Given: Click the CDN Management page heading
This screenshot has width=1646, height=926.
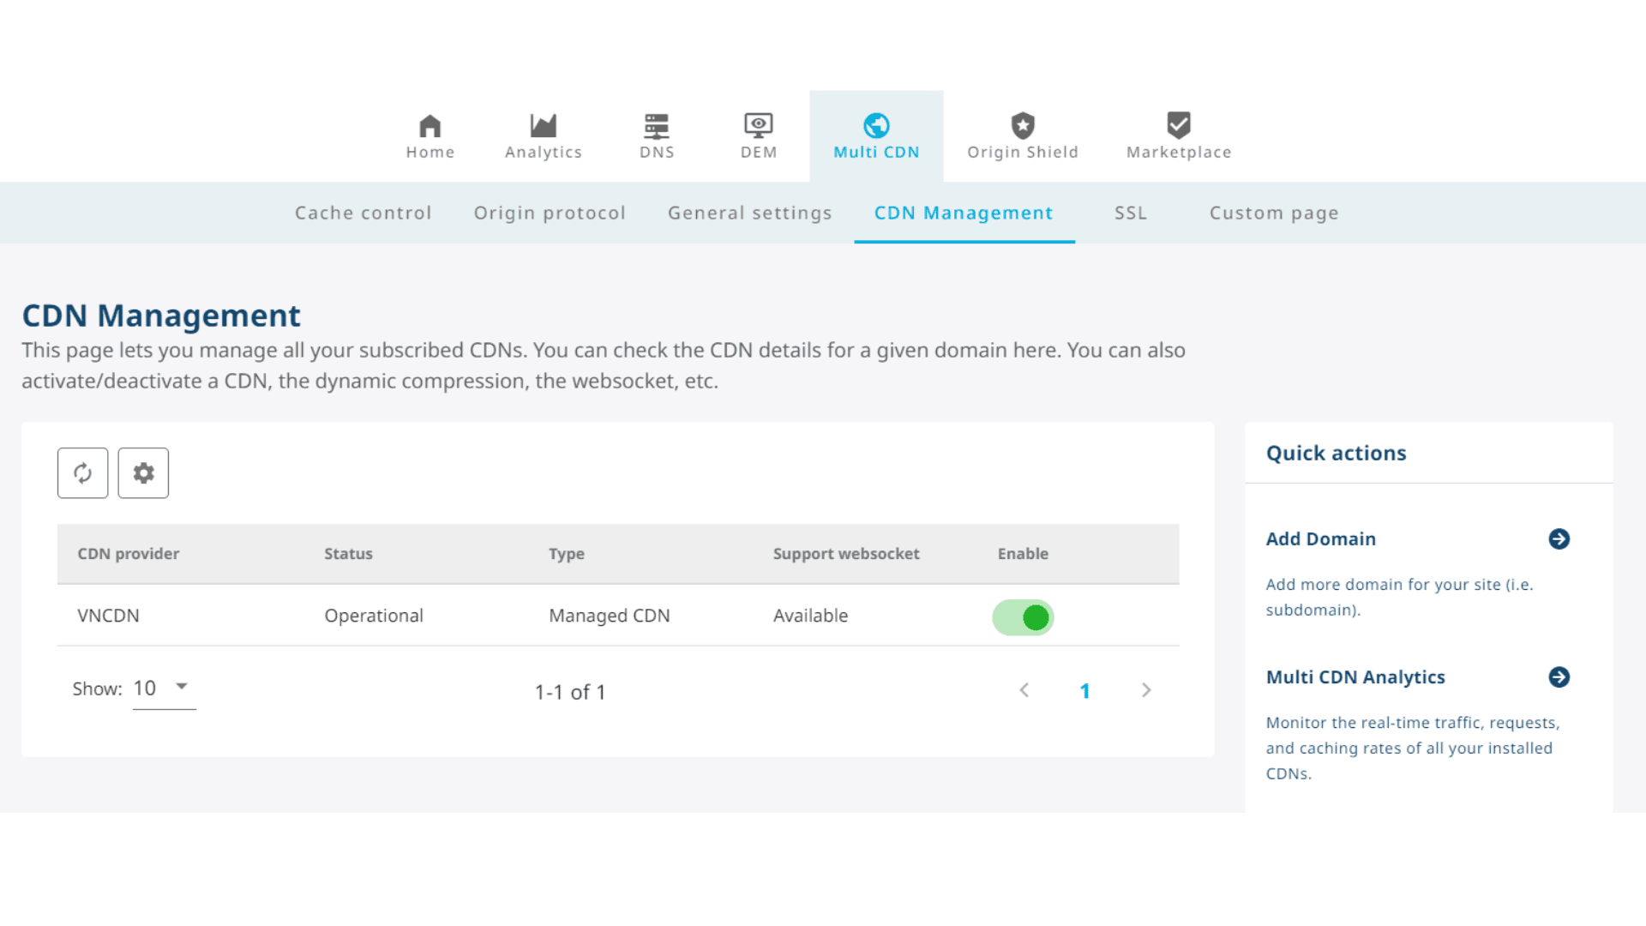Looking at the screenshot, I should [x=161, y=316].
